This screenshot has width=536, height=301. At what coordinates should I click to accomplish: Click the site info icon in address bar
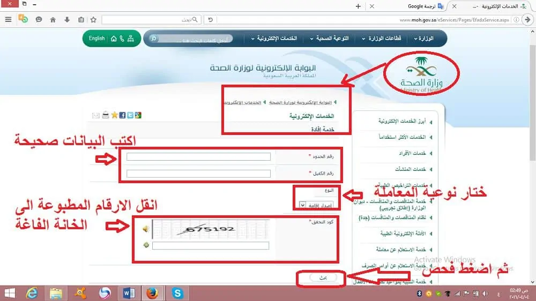(516, 20)
